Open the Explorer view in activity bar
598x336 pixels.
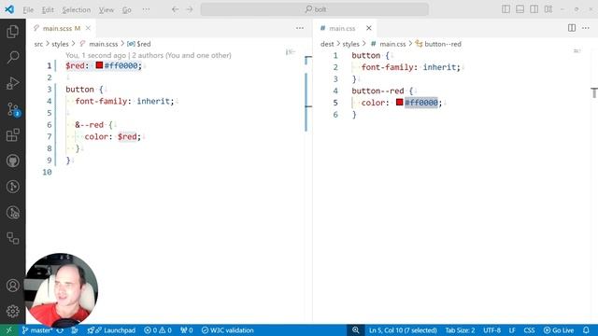point(12,32)
